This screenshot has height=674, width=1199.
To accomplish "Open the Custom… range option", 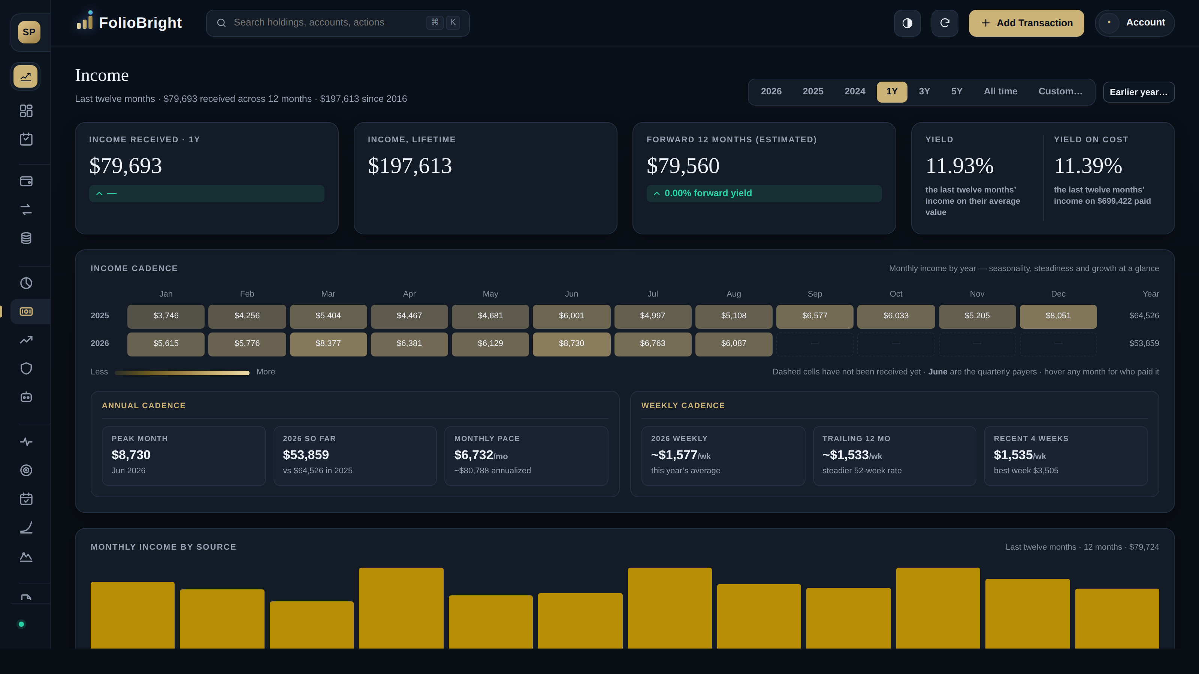I will pos(1060,92).
